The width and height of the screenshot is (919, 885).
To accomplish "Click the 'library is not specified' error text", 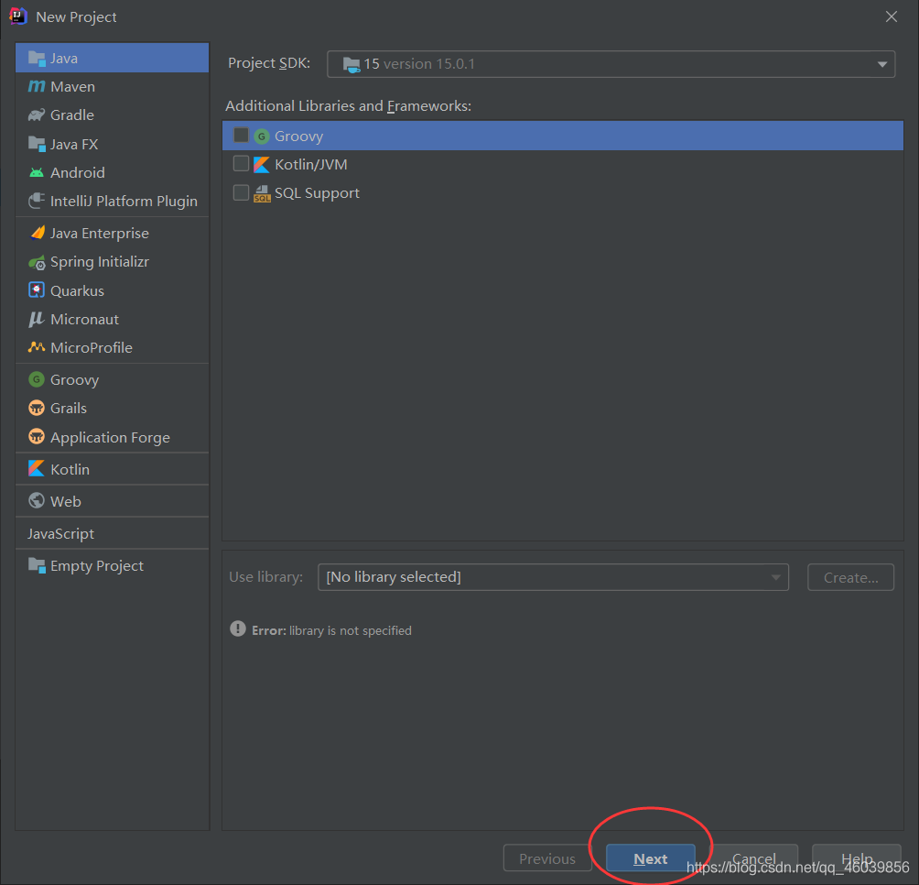I will pyautogui.click(x=351, y=630).
